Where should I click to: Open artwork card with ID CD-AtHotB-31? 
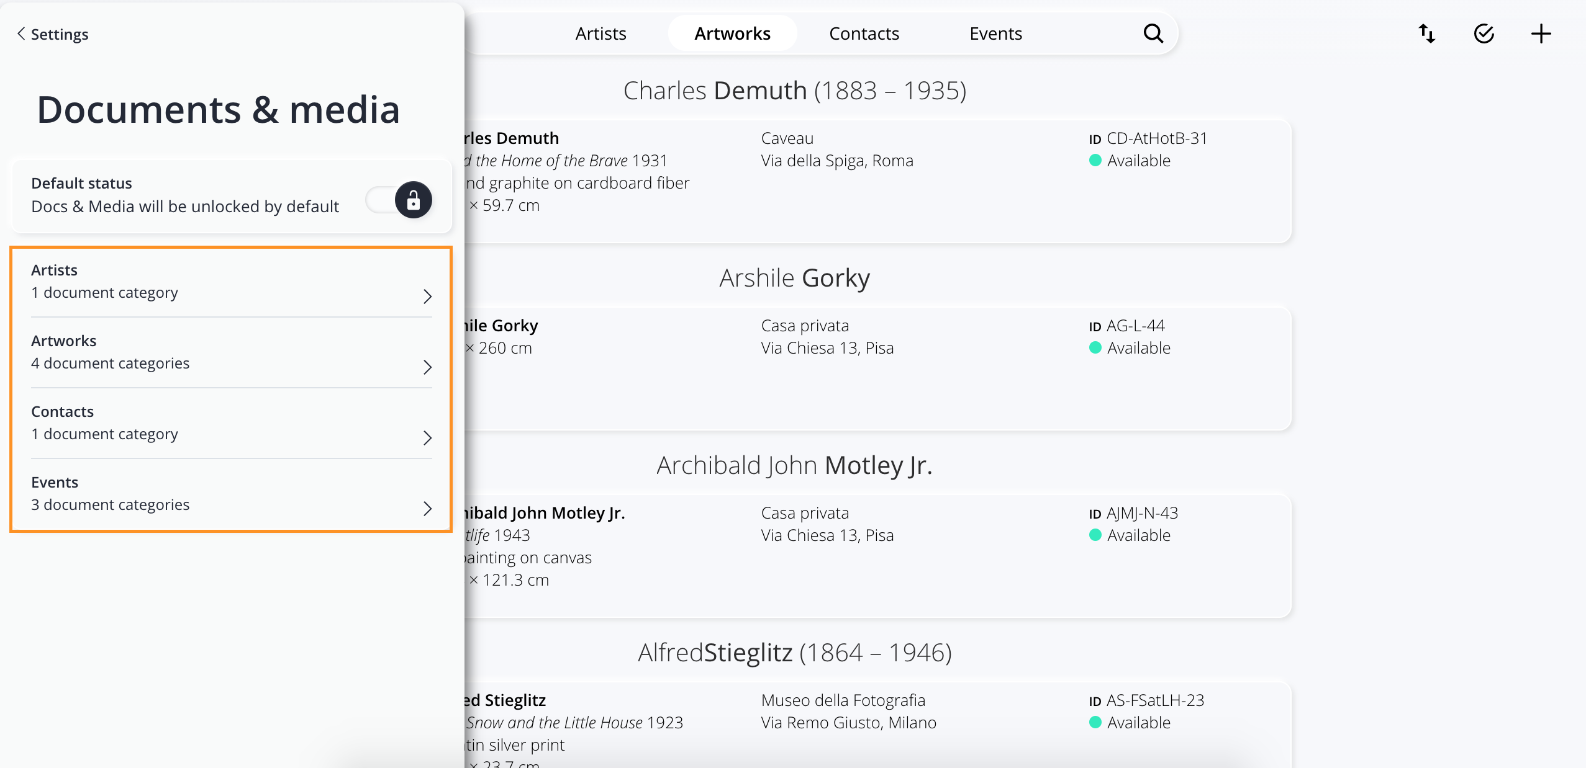[878, 181]
